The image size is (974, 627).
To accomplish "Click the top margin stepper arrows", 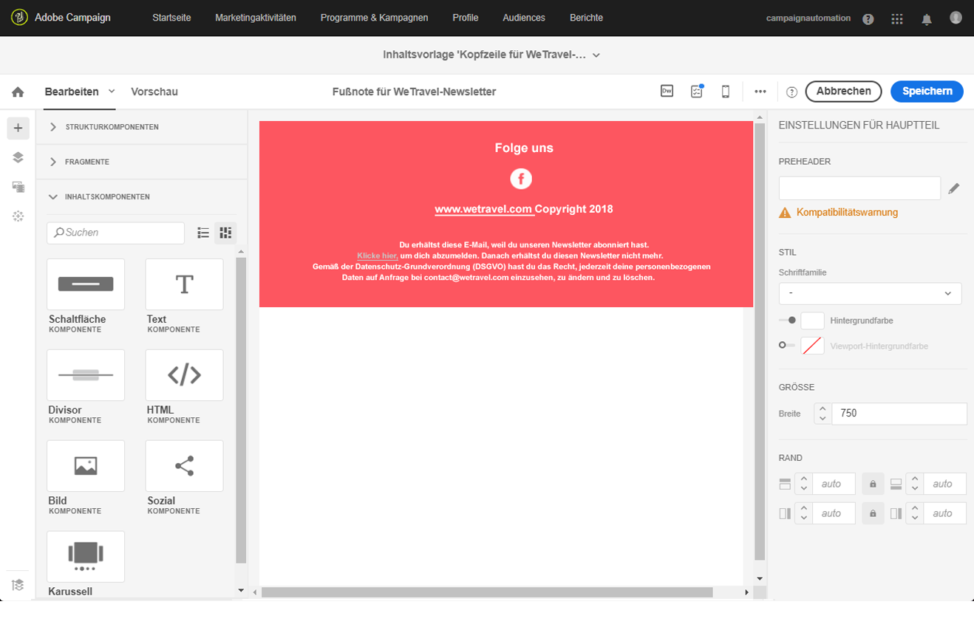I will coord(803,484).
